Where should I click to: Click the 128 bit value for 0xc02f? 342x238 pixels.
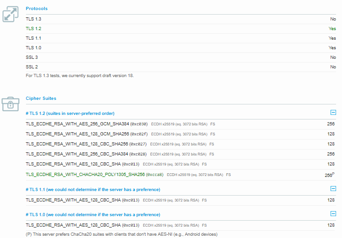331,134
